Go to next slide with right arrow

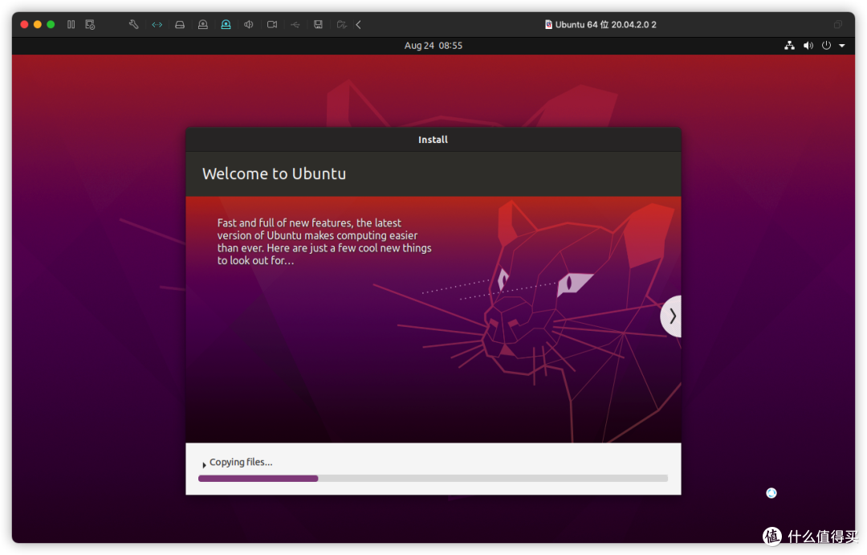point(671,316)
